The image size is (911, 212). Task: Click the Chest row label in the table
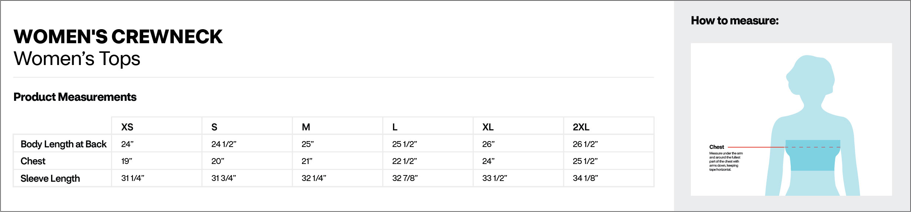click(33, 161)
